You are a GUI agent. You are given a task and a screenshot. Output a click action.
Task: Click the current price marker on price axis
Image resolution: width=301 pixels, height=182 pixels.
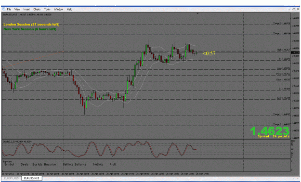295,52
